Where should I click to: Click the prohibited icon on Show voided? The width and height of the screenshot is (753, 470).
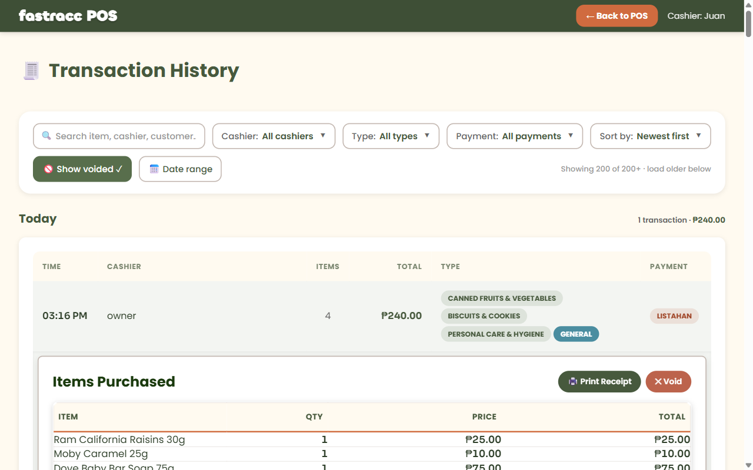48,169
